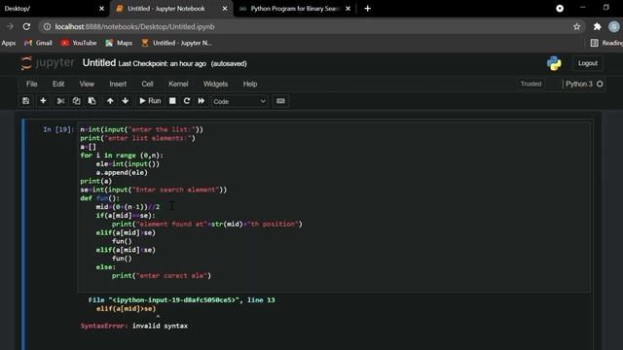
Task: Open the View menu
Action: 87,85
